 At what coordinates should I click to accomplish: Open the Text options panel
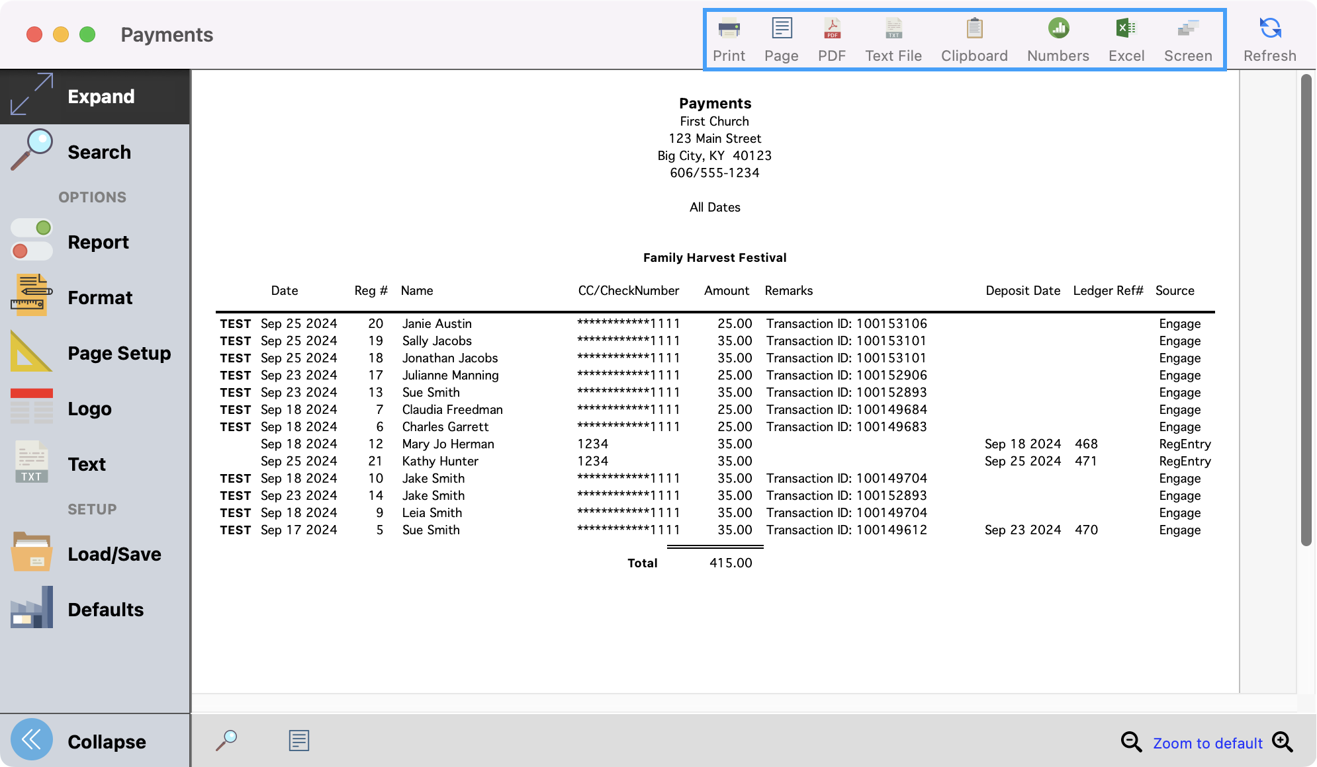[95, 464]
